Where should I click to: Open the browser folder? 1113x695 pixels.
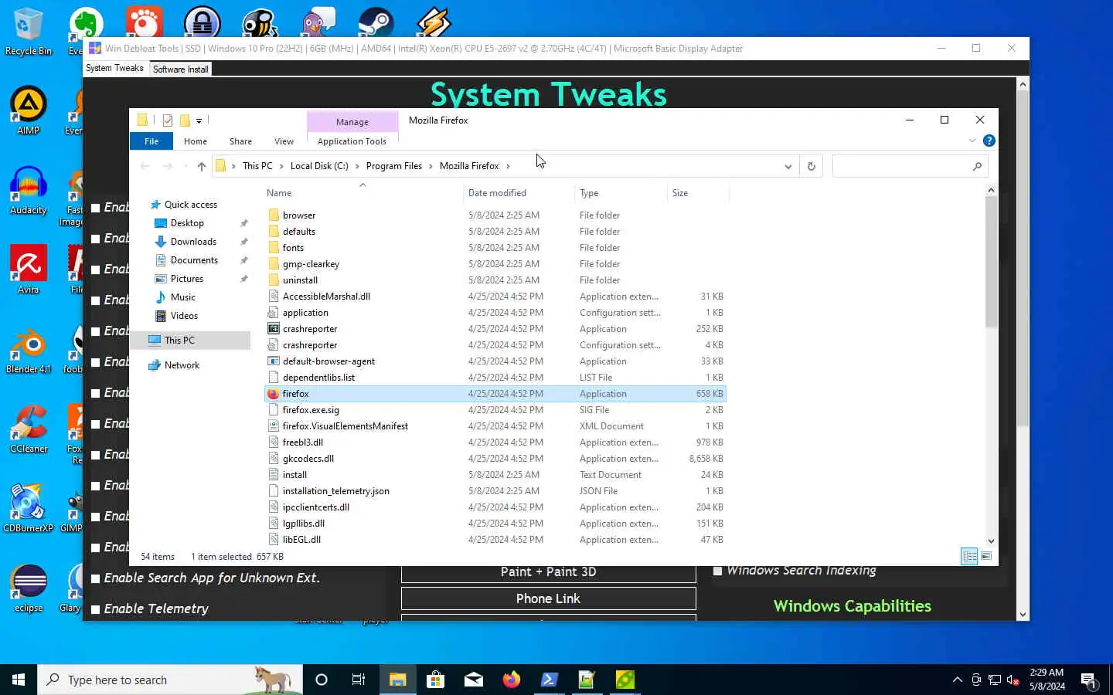[299, 215]
